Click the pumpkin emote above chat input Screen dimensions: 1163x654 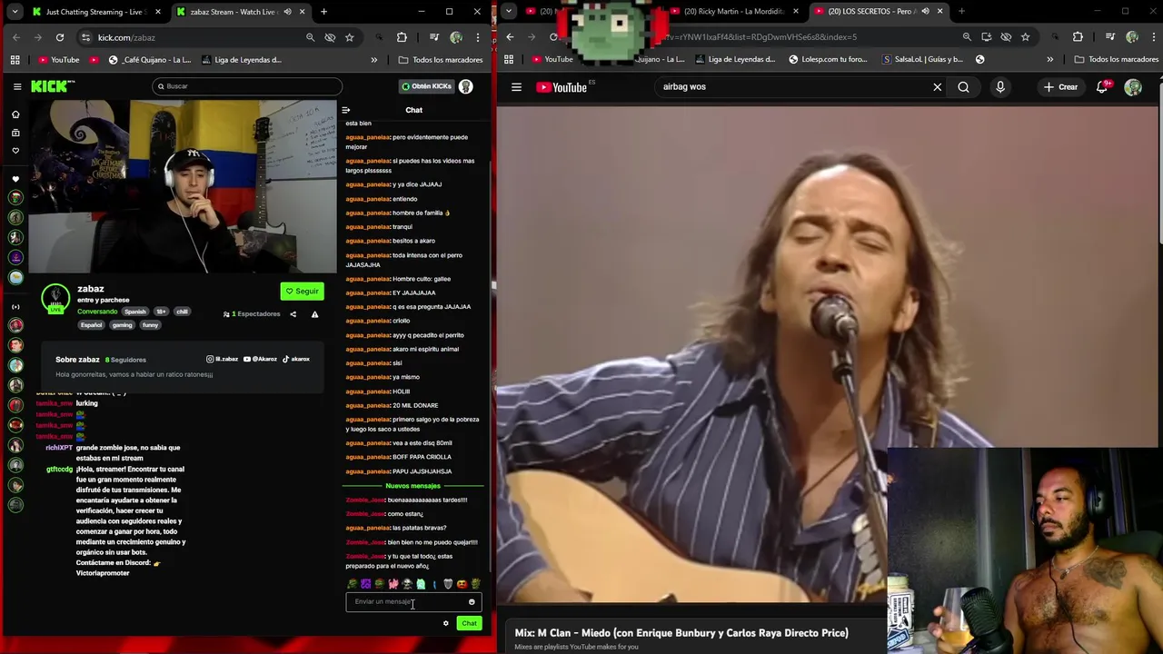[462, 584]
